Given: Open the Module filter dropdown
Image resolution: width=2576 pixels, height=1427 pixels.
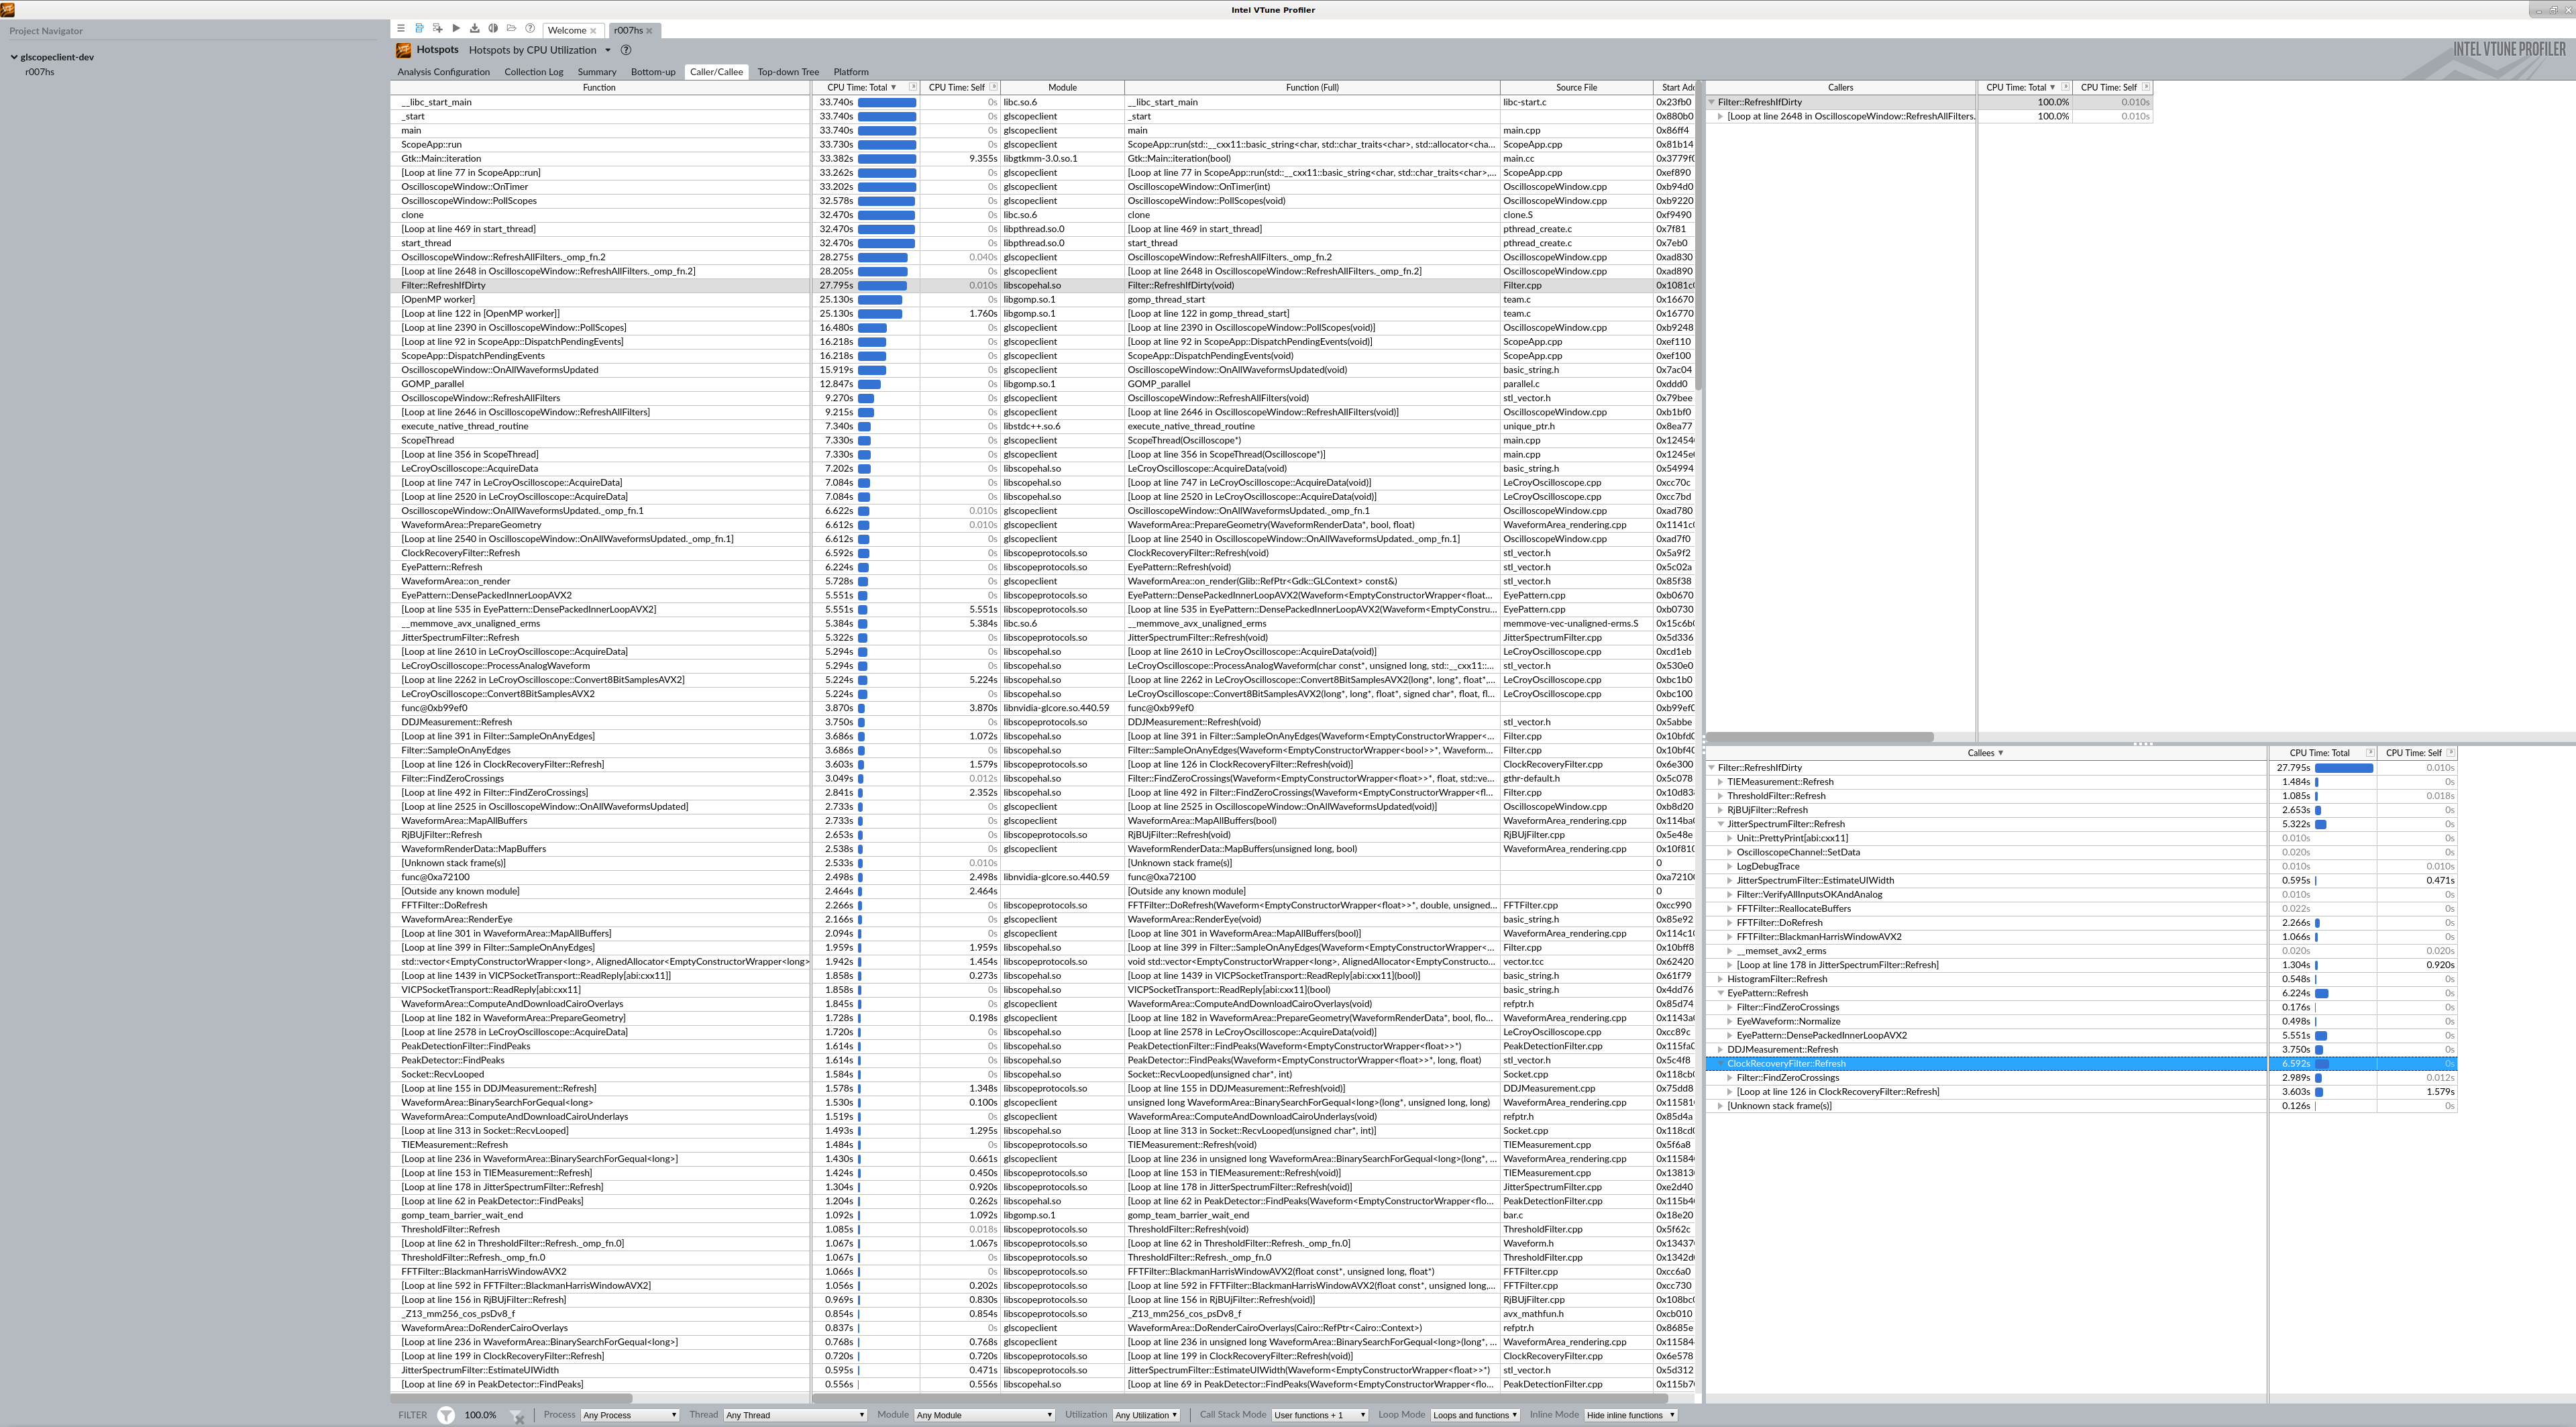Looking at the screenshot, I should [x=985, y=1415].
